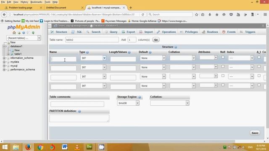The image size is (269, 151).
Task: Click help icon beside Structure heading
Action: click(x=176, y=47)
